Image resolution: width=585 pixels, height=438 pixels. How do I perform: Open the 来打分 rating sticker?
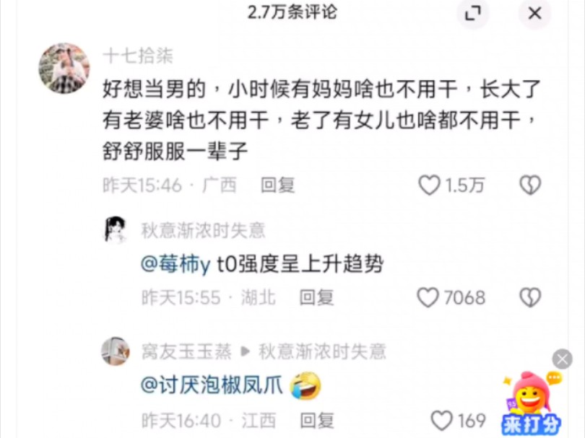532,405
